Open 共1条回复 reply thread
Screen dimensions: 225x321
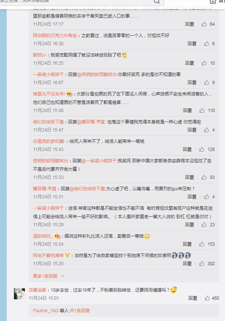[80, 311]
